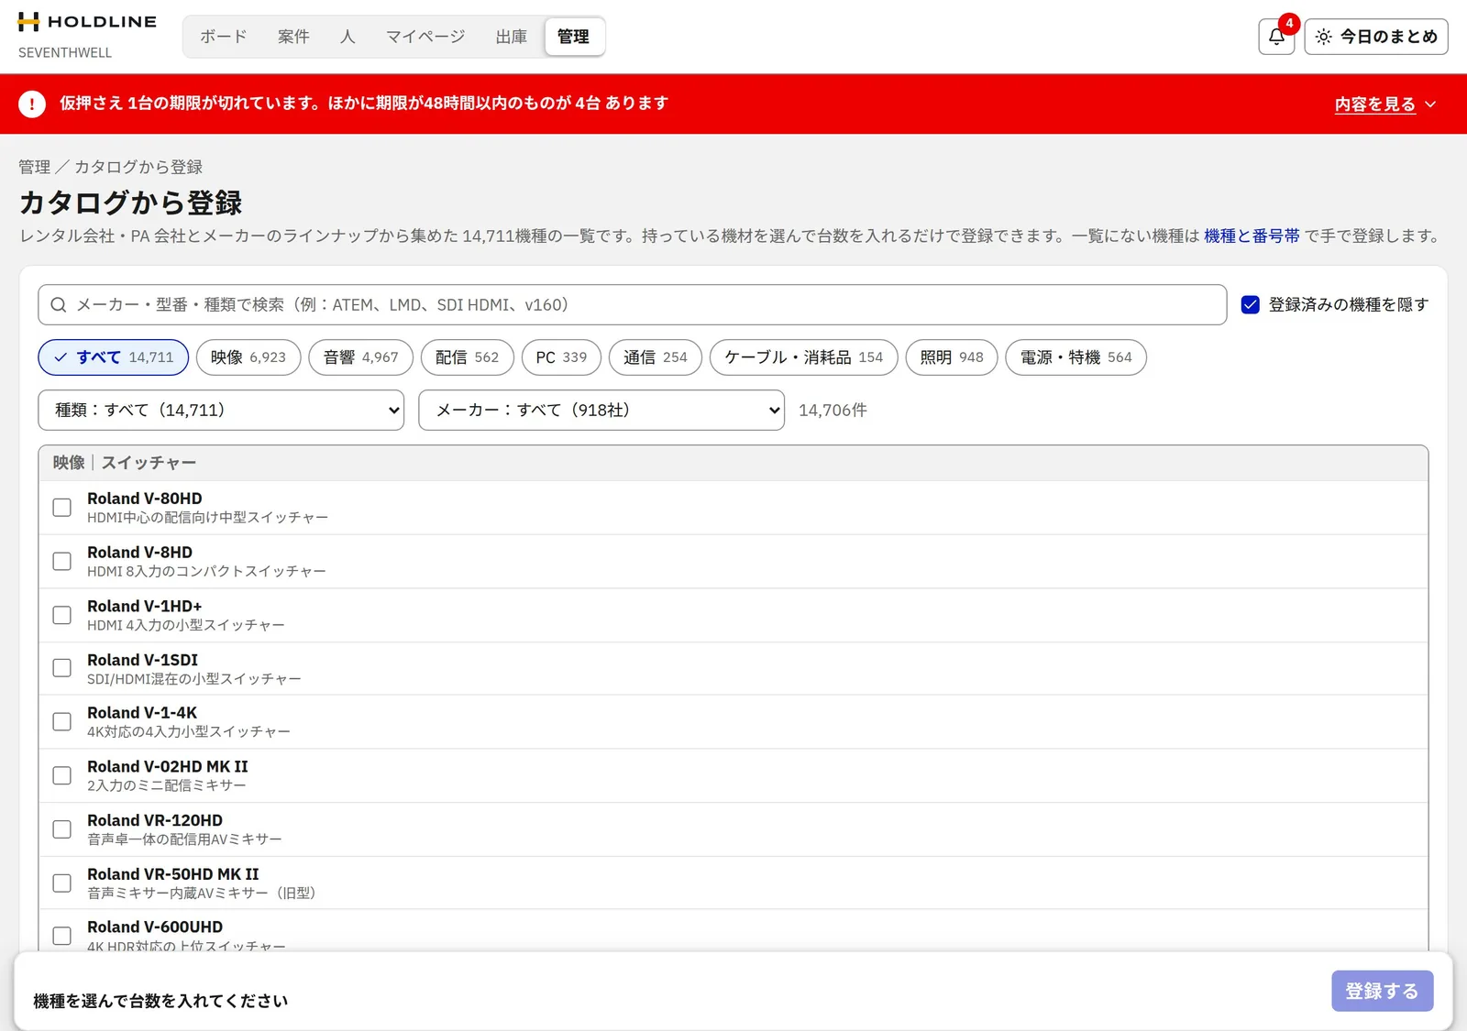
Task: Click the スイッチャー group header
Action: point(733,463)
